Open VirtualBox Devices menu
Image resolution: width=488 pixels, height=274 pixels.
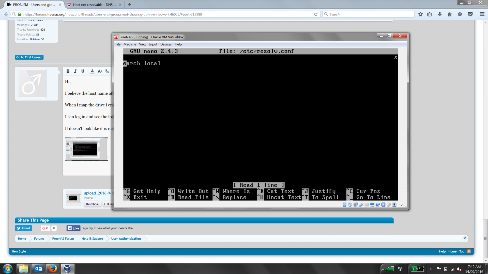pyautogui.click(x=166, y=44)
